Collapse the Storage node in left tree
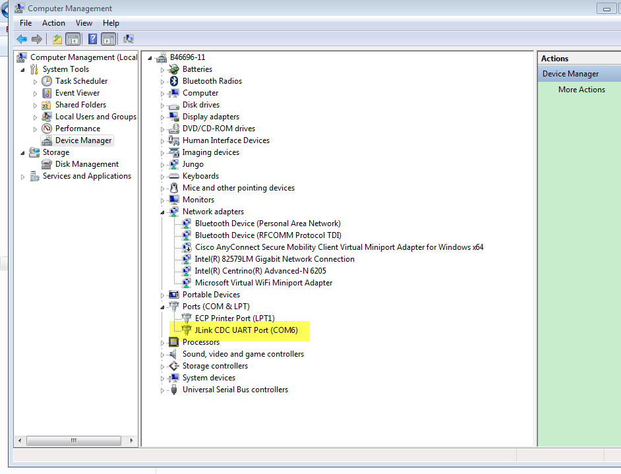 [x=22, y=153]
